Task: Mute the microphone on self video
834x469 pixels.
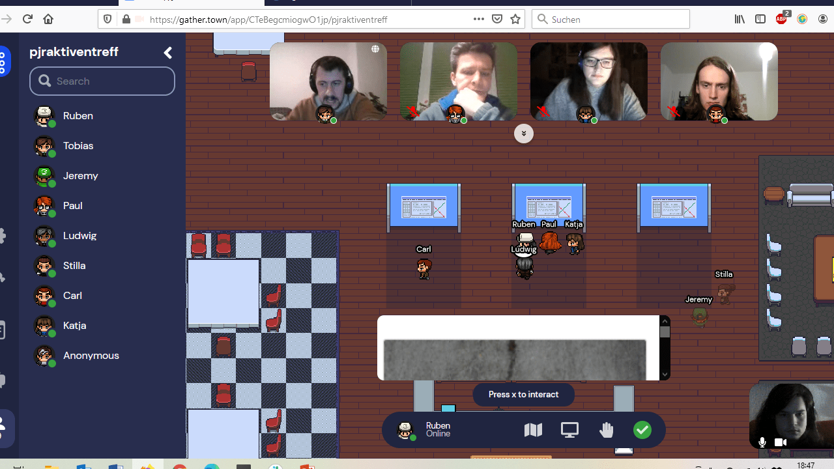Action: [762, 442]
